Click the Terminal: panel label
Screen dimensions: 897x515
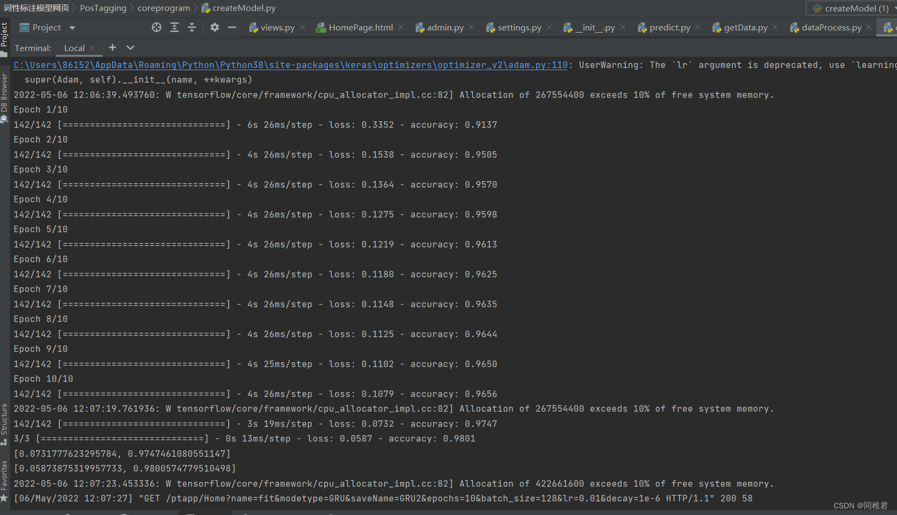click(33, 48)
